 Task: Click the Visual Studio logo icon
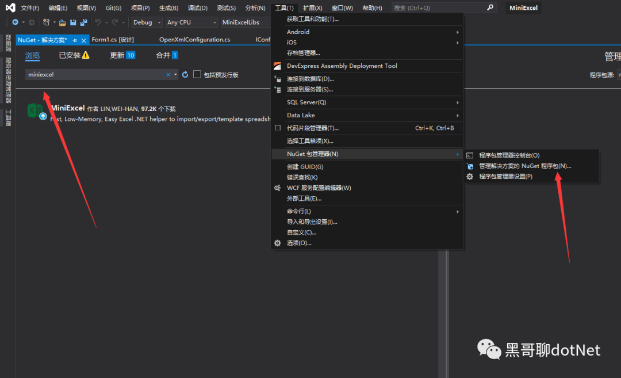pos(10,7)
